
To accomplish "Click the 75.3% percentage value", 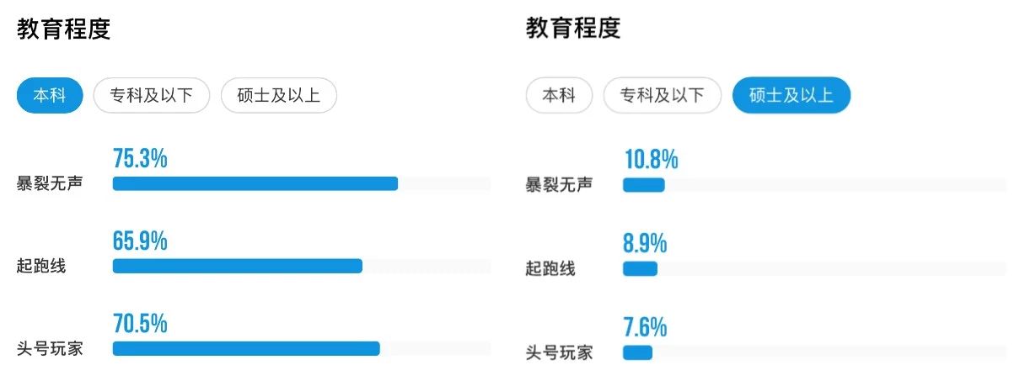I will (140, 158).
